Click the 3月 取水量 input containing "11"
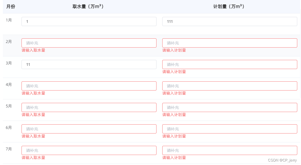This screenshot has height=165, width=301. 89,64
